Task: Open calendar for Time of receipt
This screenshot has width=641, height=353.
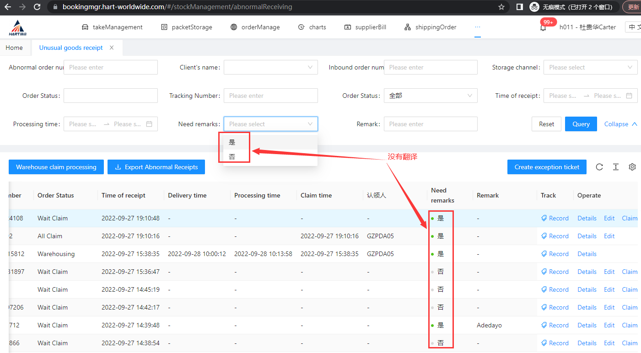Action: click(x=629, y=96)
